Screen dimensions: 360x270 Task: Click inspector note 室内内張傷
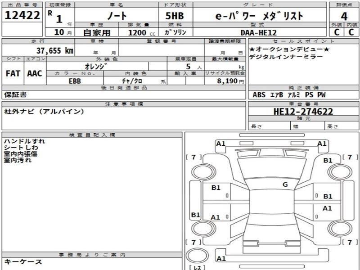(x=20, y=154)
